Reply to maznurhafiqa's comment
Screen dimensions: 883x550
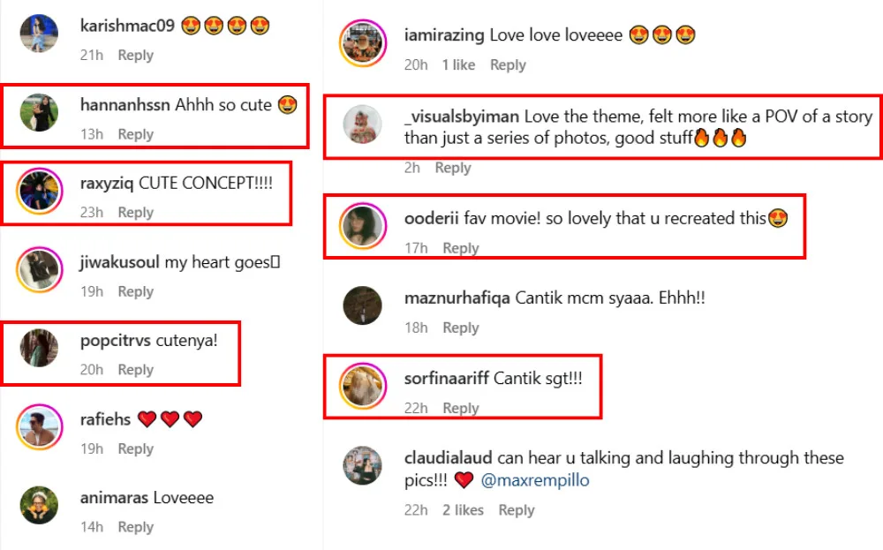460,328
